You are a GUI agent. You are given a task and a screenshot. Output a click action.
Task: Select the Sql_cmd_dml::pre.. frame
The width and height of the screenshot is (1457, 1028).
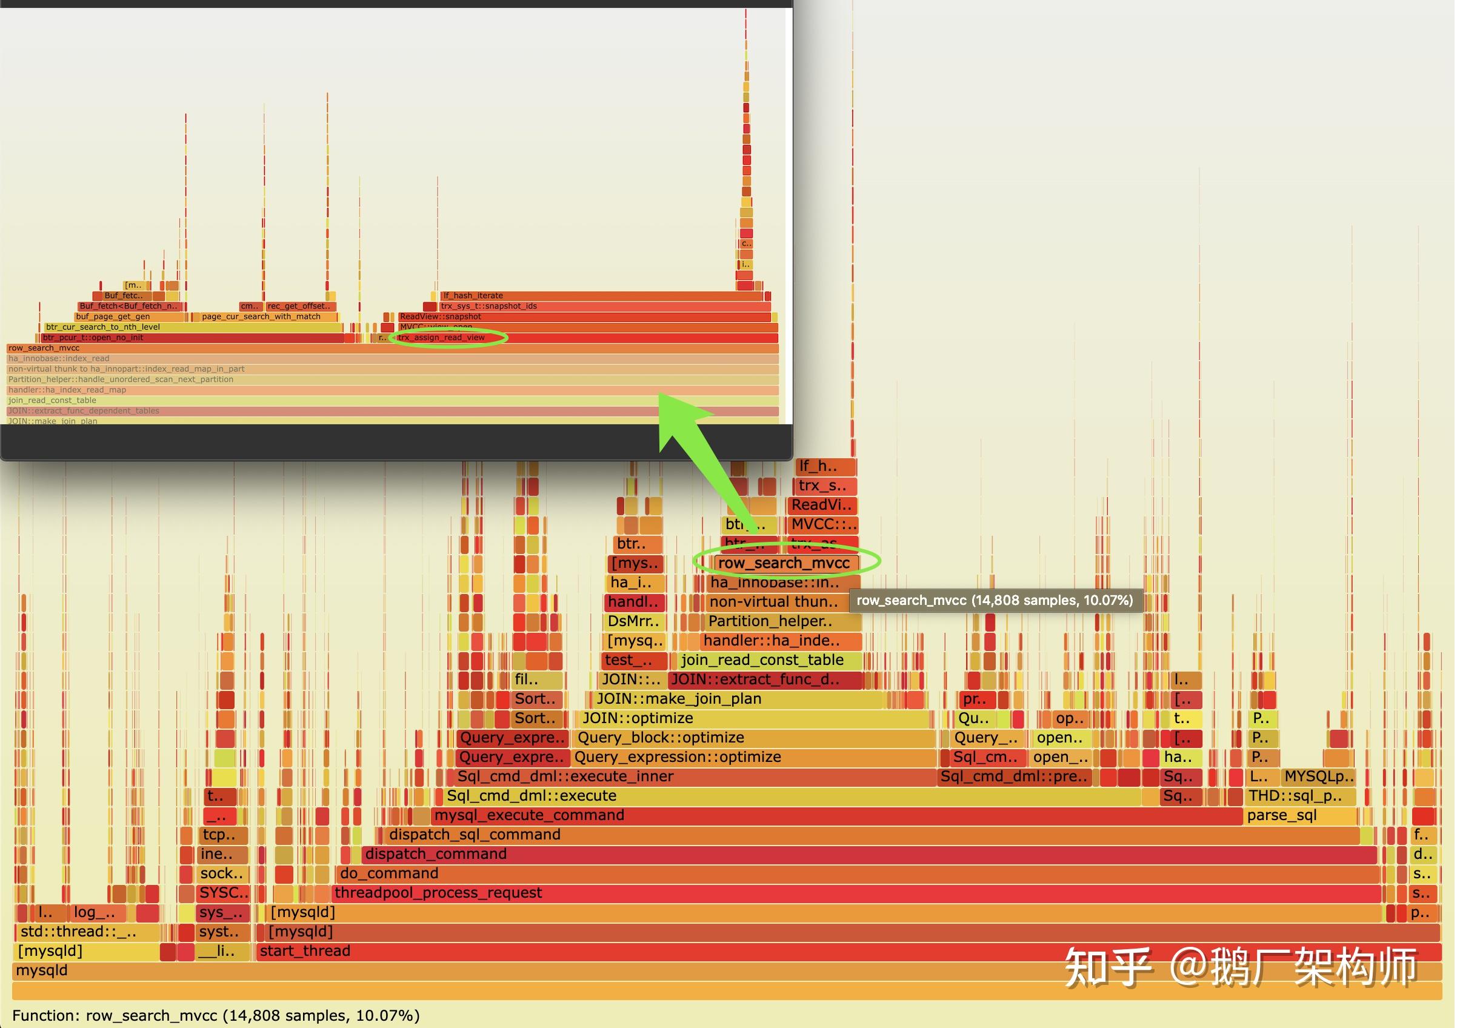(x=1015, y=776)
